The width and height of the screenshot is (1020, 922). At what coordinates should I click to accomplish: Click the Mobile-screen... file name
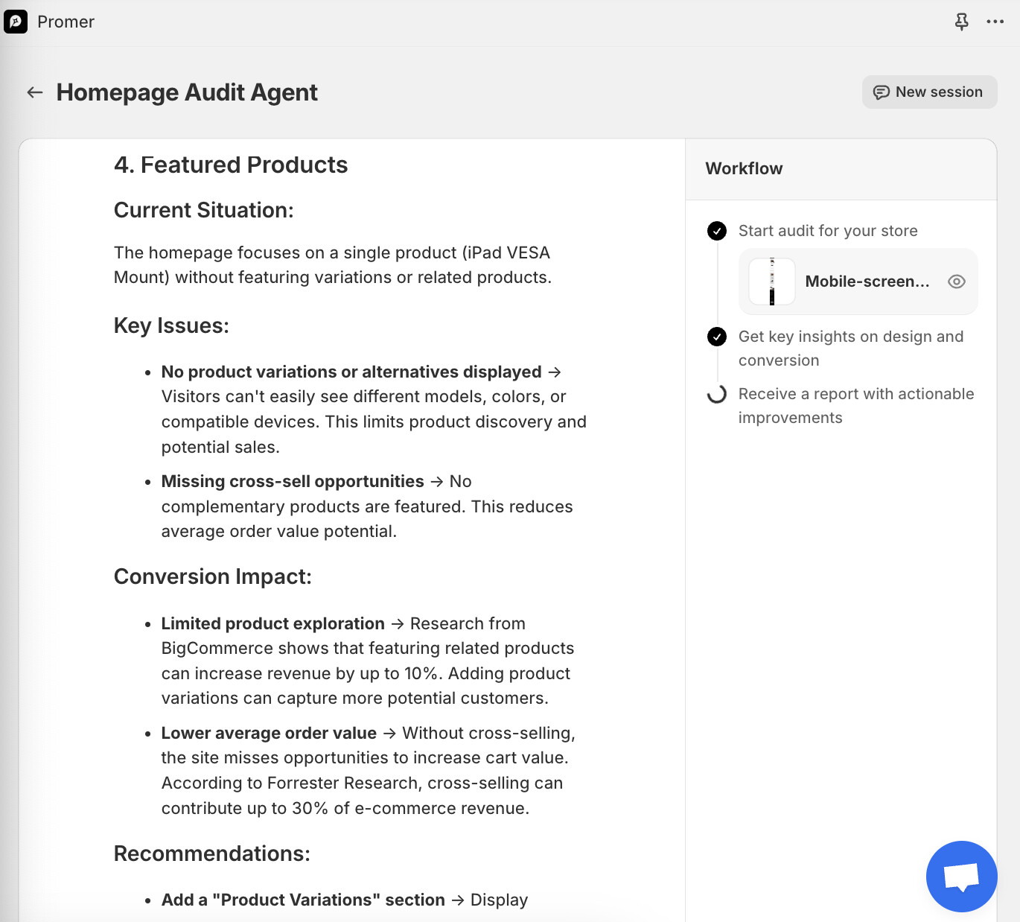[867, 282]
